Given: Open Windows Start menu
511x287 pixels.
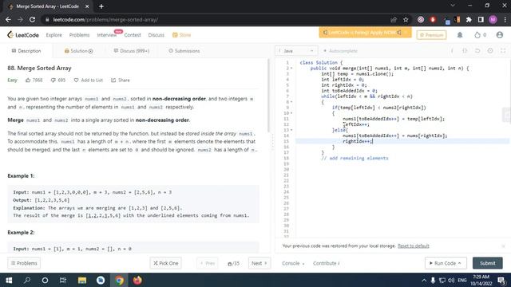Looking at the screenshot, I should click(9, 280).
